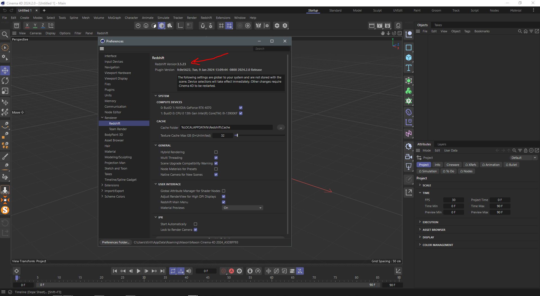Click the Preferences Folder button
The height and width of the screenshot is (296, 540).
[x=116, y=242]
